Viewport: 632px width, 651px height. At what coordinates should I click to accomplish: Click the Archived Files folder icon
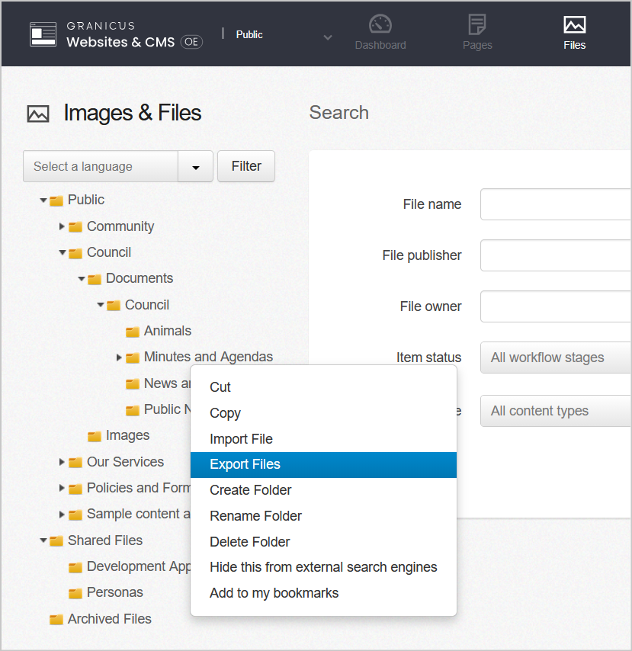point(56,620)
